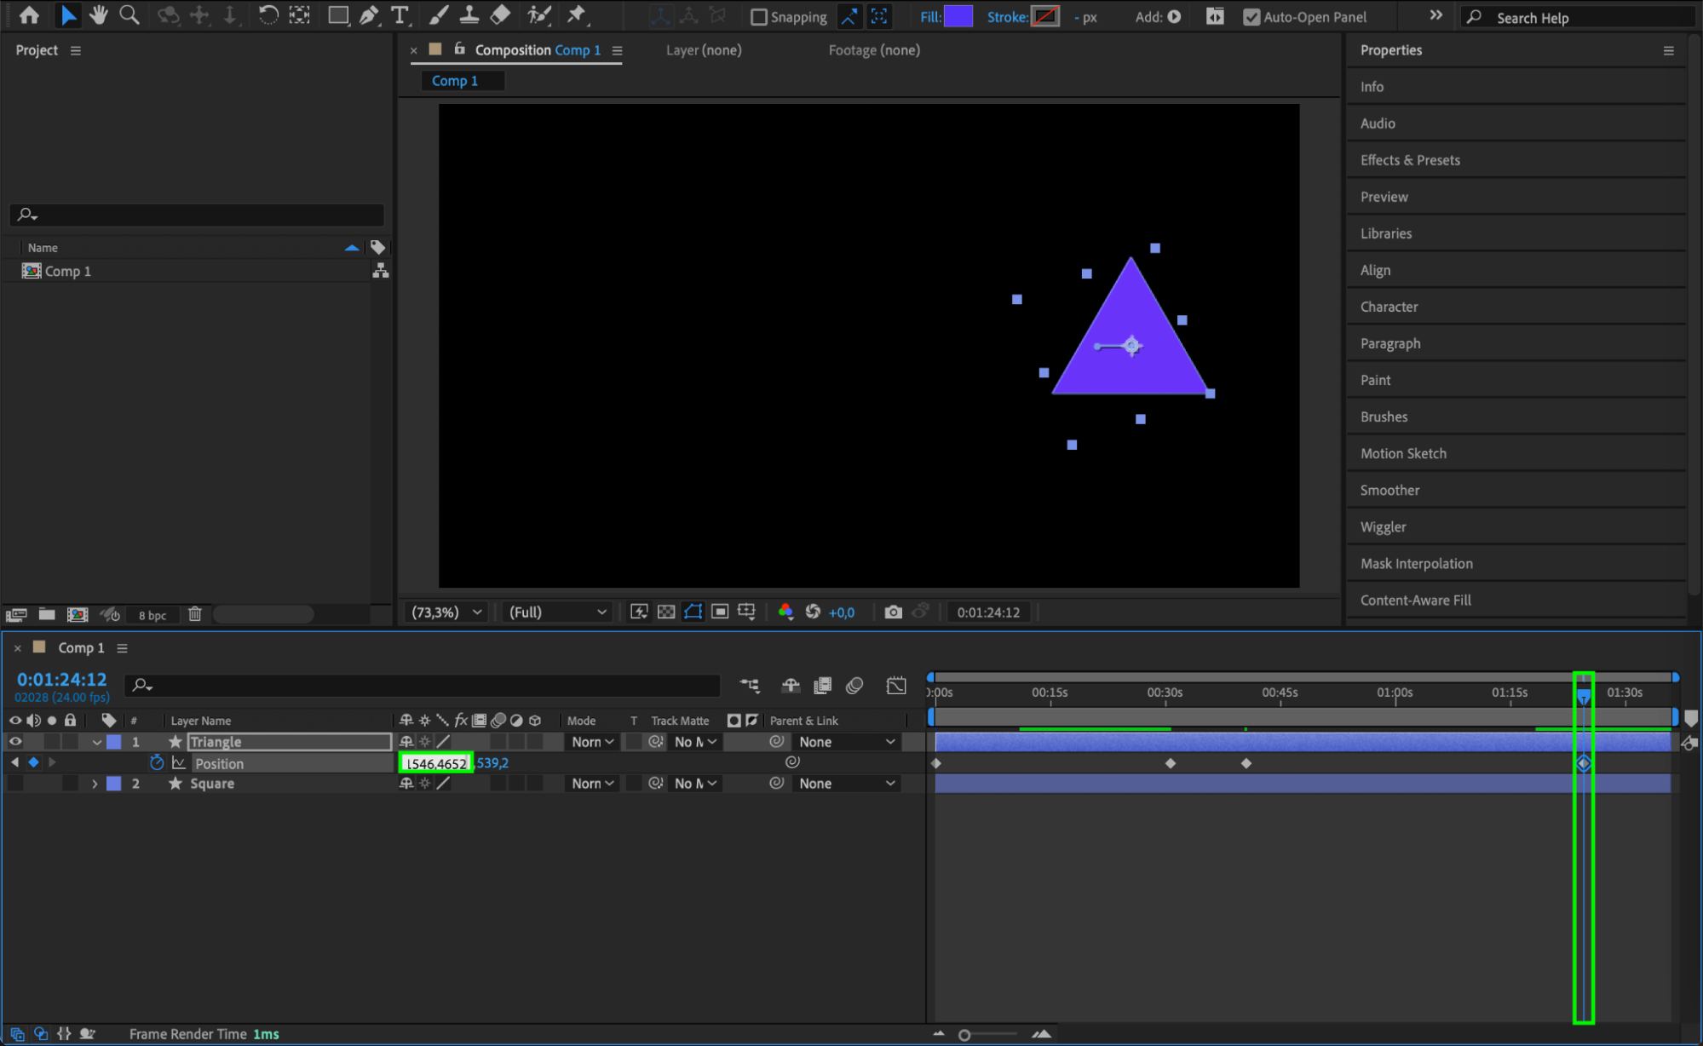Image resolution: width=1703 pixels, height=1046 pixels.
Task: Select the Pen tool
Action: coord(369,14)
